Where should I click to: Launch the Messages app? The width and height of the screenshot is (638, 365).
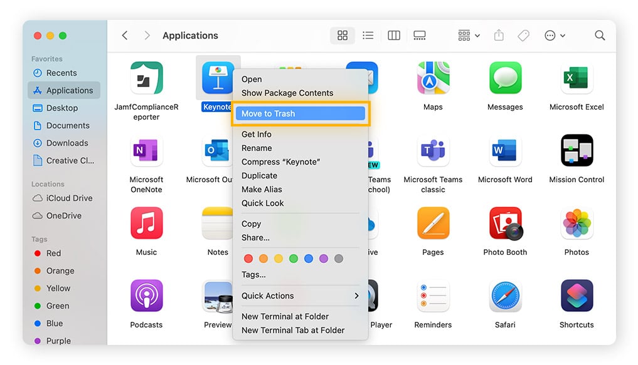pyautogui.click(x=505, y=78)
